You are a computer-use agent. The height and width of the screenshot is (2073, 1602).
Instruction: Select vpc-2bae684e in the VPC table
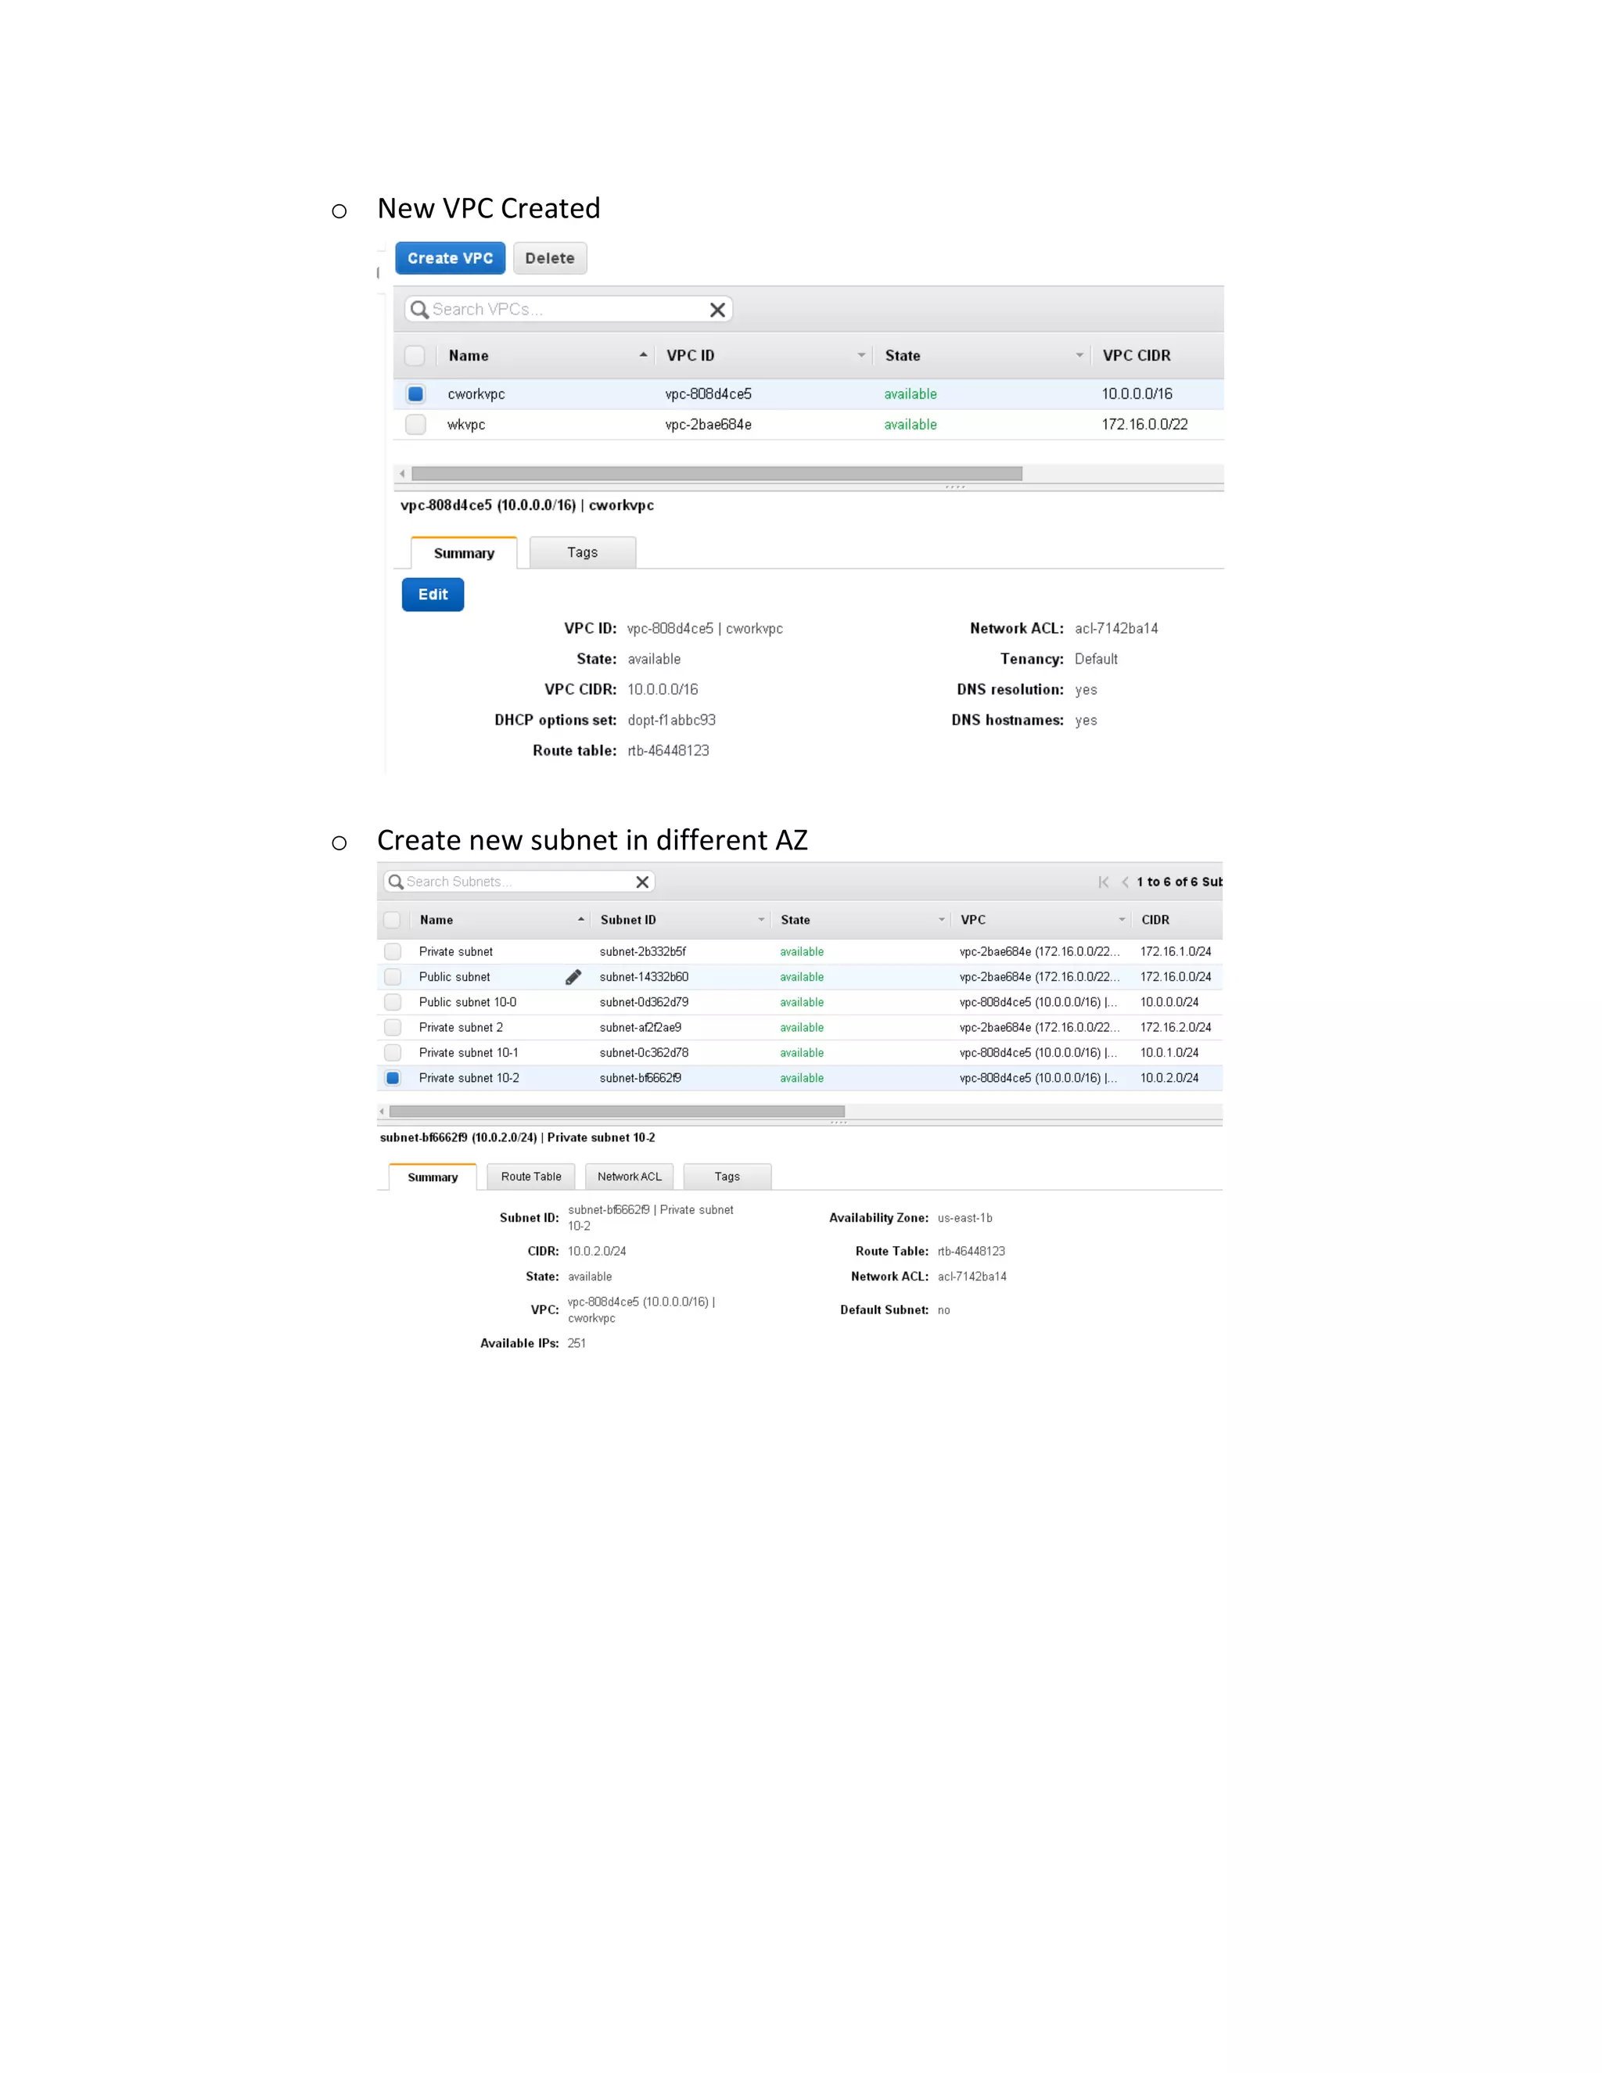tap(708, 424)
